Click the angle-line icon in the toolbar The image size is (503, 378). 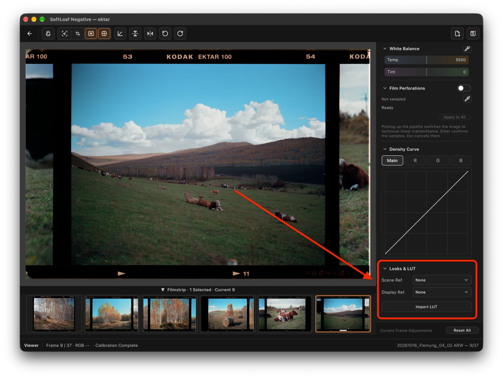pos(120,34)
